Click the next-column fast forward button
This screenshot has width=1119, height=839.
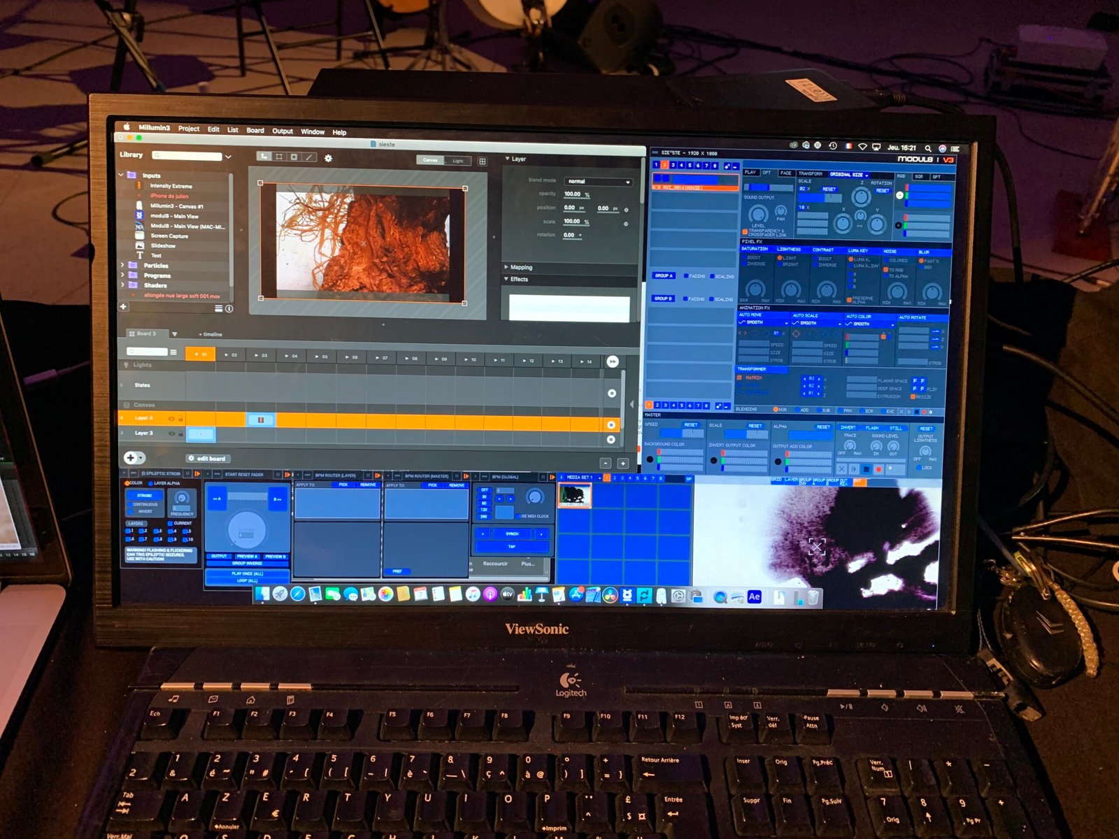pyautogui.click(x=612, y=361)
